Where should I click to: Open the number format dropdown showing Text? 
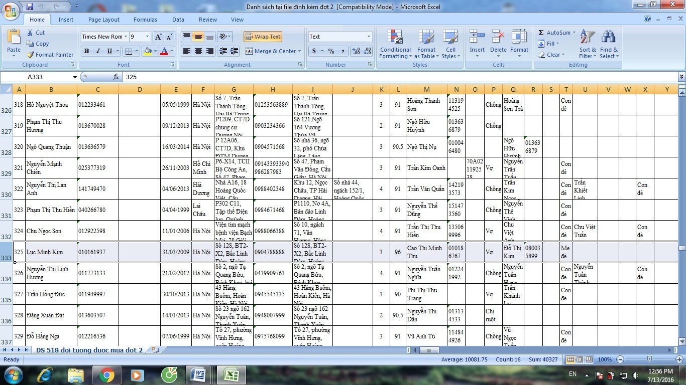[369, 37]
